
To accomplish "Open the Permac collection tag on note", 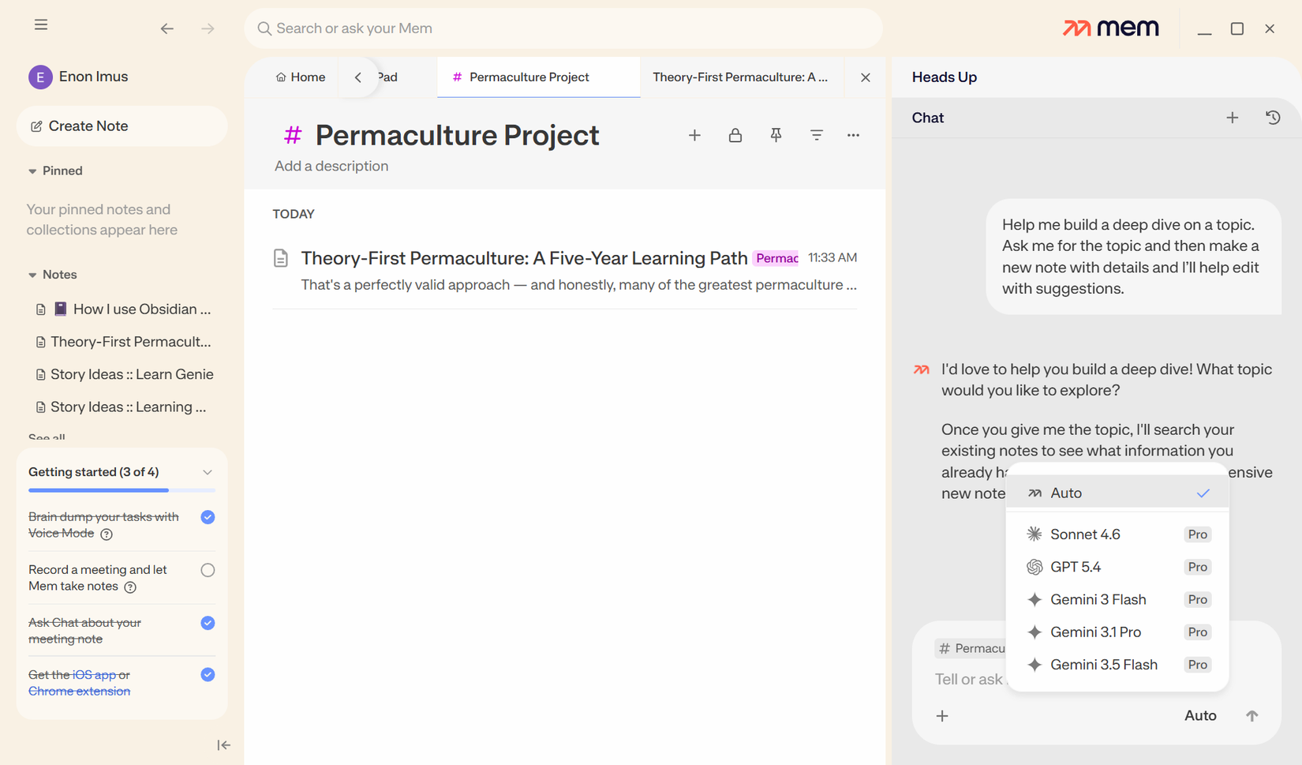I will pos(776,258).
